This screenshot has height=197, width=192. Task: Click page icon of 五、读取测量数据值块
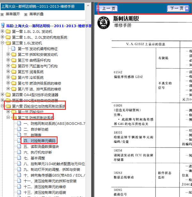pyautogui.click(x=19, y=146)
